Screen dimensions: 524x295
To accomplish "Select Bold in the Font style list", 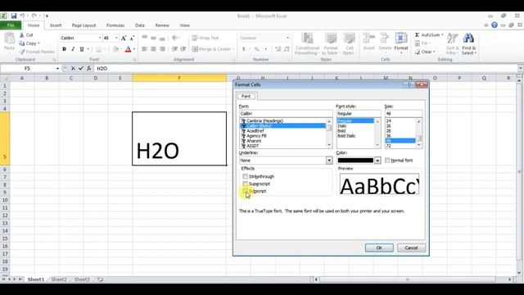I will point(341,131).
